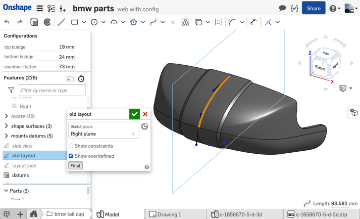Screen dimensions: 360x219
Task: Select the Line sketch tool
Action: (62, 22)
